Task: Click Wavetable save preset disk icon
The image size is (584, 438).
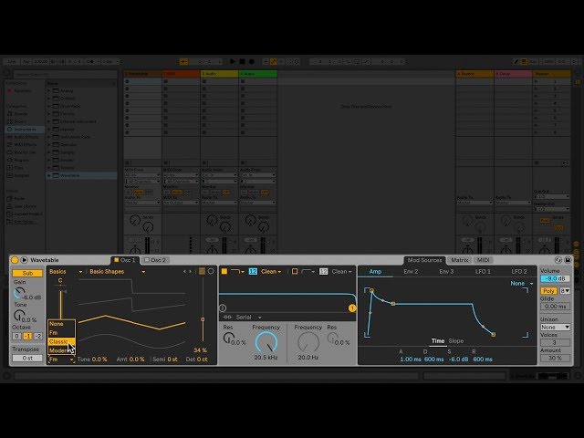Action: pos(568,260)
